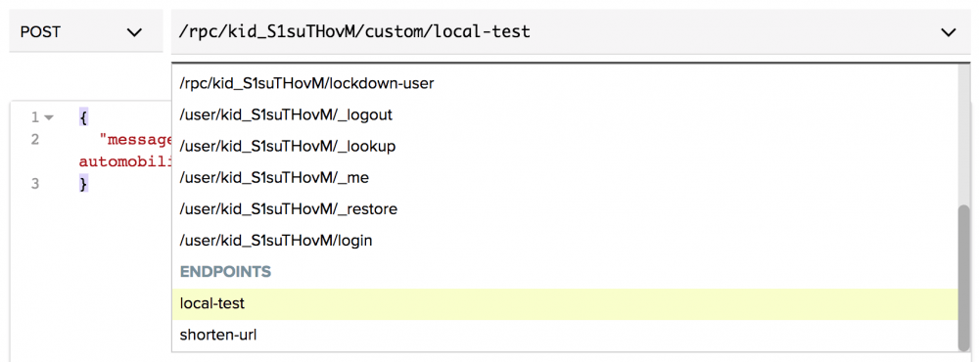The image size is (979, 362).
Task: Select /user/kid_S1suTHovM/login option
Action: point(565,241)
